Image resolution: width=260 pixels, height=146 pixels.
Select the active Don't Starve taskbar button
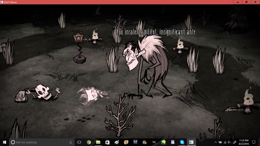[x=191, y=142]
